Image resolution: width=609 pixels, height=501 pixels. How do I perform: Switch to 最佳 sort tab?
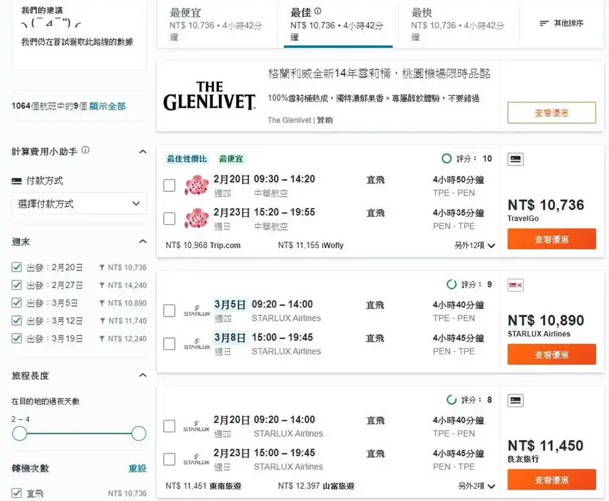pos(338,24)
